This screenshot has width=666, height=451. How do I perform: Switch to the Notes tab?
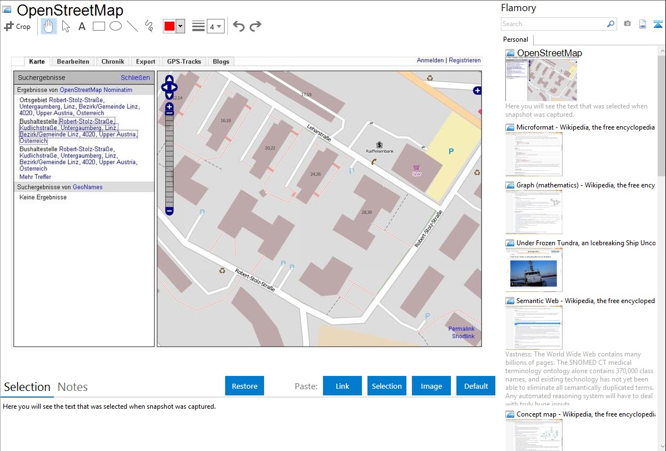(x=73, y=387)
